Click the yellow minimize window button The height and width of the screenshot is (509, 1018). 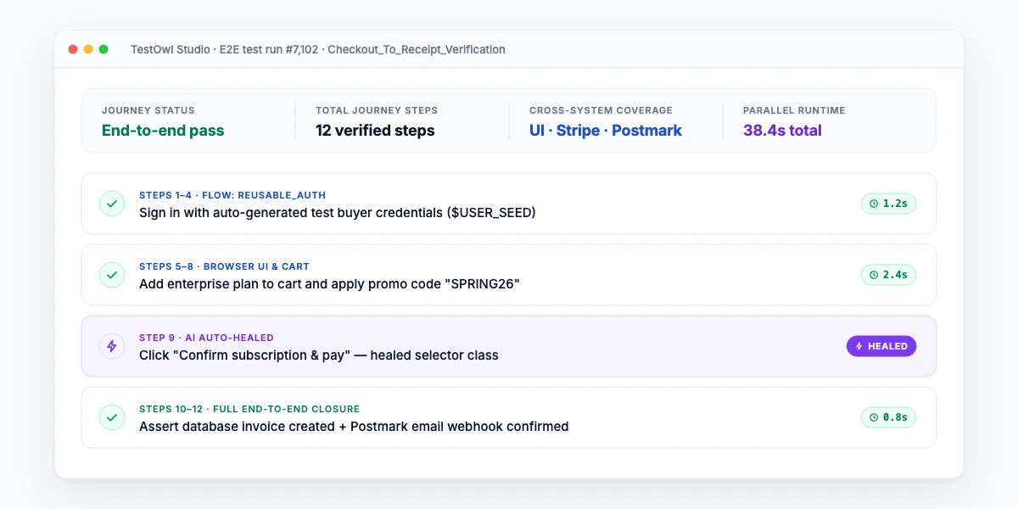[88, 49]
